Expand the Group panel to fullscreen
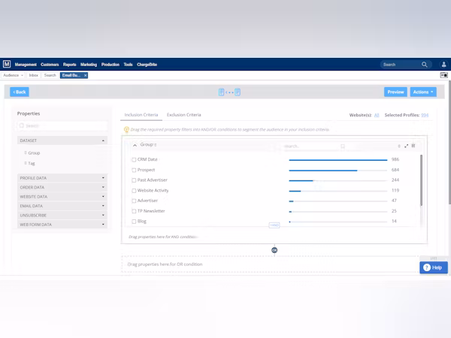The height and width of the screenshot is (338, 451). click(x=407, y=146)
